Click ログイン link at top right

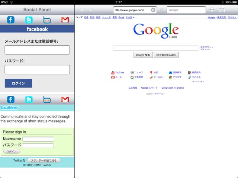tap(232, 17)
